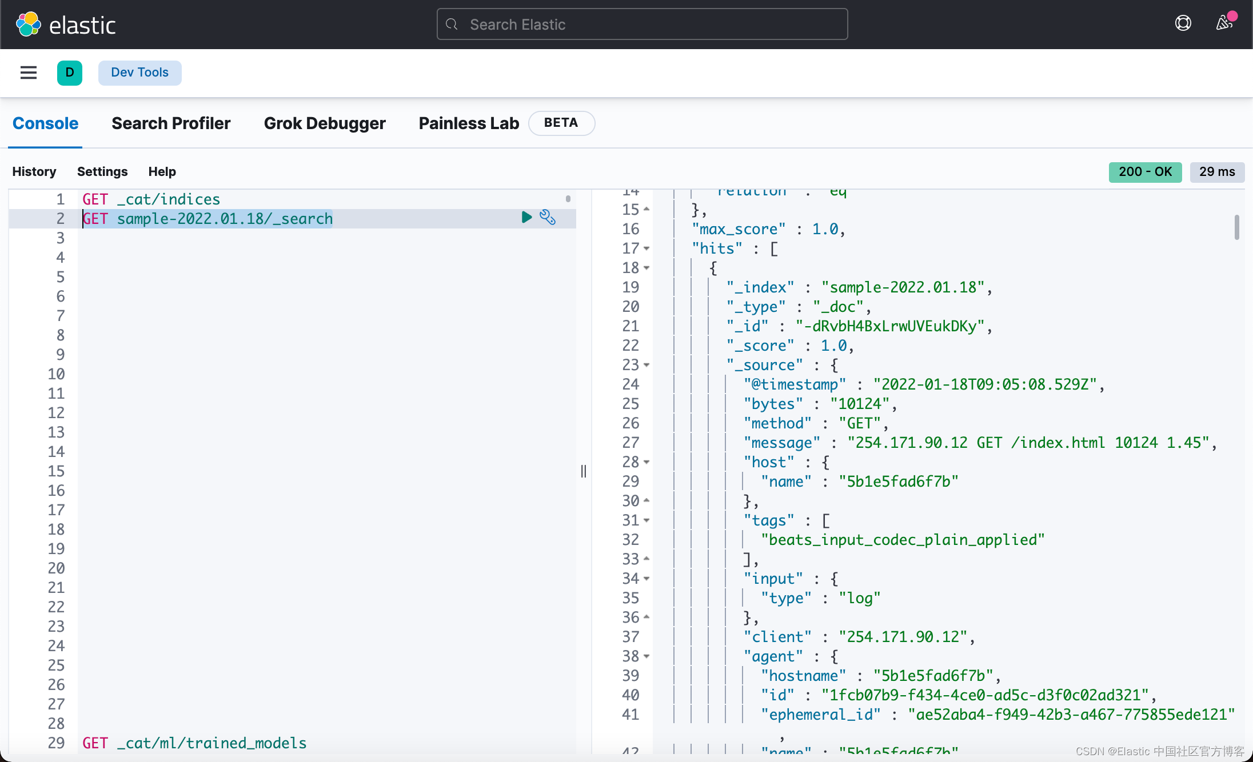Click the _id value "-dRvbH4BxLrwUVEukDKy"
Screen dimensions: 1253x762
[x=889, y=326]
